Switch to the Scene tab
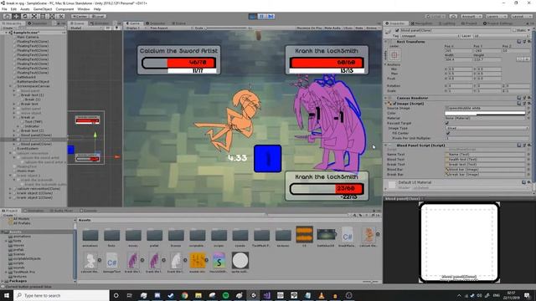Screen dimensions: 536x301 click(x=77, y=23)
